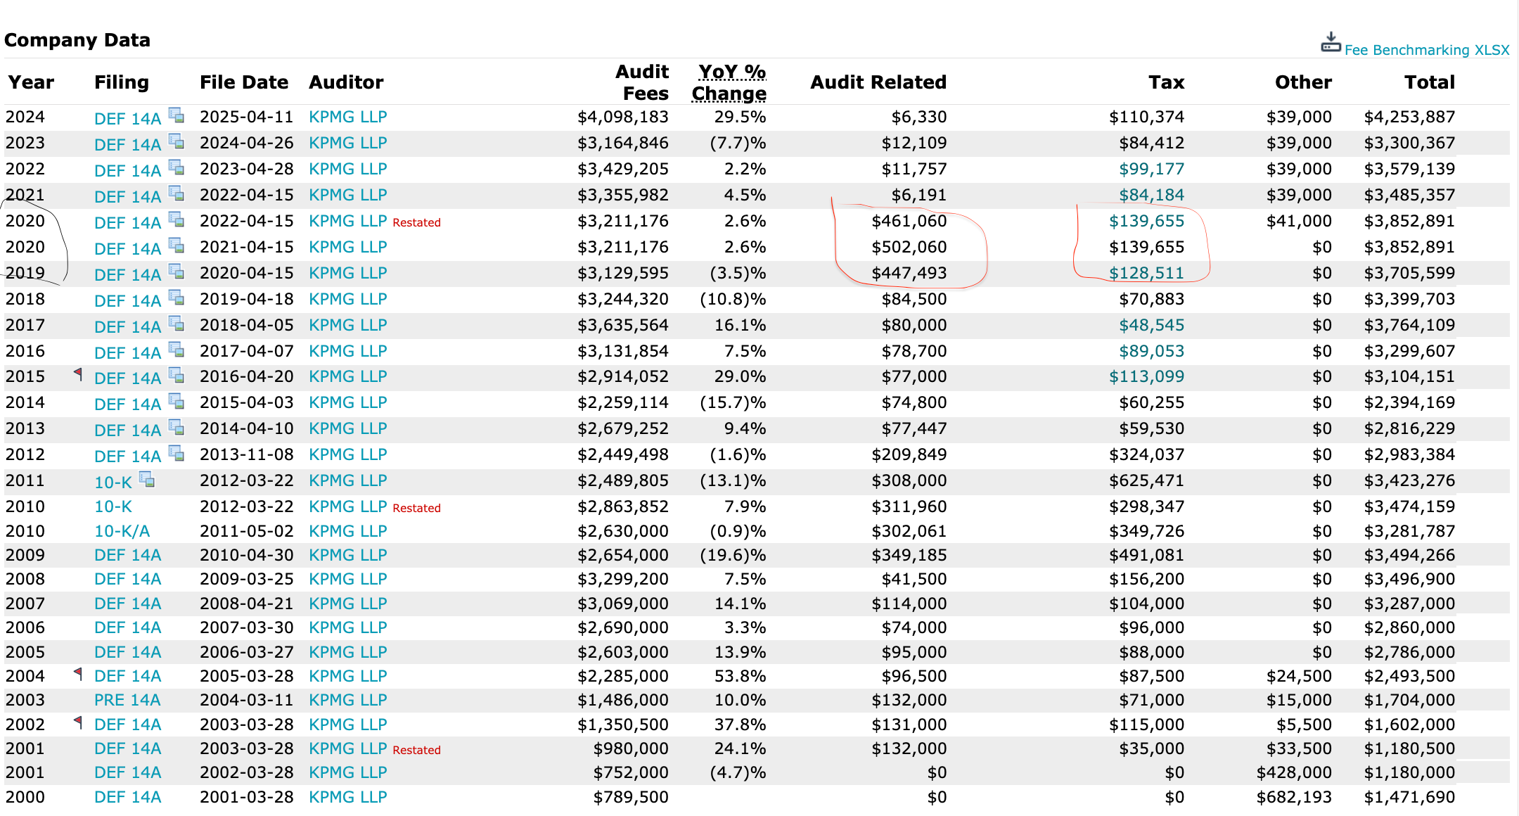Click the $113,099 tax link for 2015
The width and height of the screenshot is (1519, 816).
pos(1146,376)
